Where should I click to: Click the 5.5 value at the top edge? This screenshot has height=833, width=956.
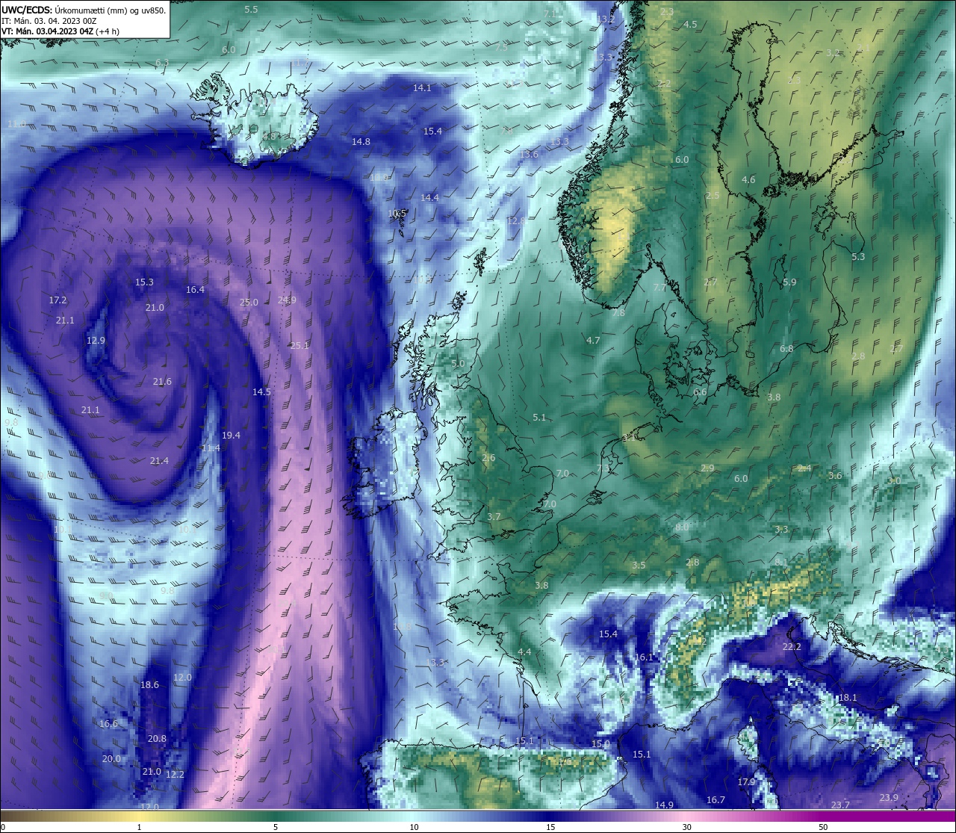[251, 10]
